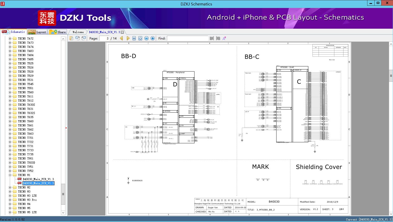Fit whole page in view

coord(140,38)
